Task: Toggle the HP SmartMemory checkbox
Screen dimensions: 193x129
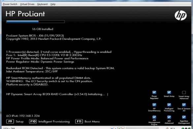Action: point(154,105)
